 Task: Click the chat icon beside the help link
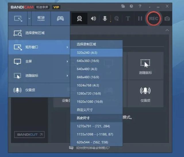tap(71, 148)
